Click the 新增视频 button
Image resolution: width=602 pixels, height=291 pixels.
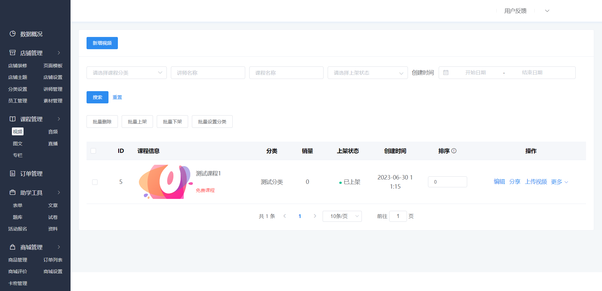click(102, 43)
